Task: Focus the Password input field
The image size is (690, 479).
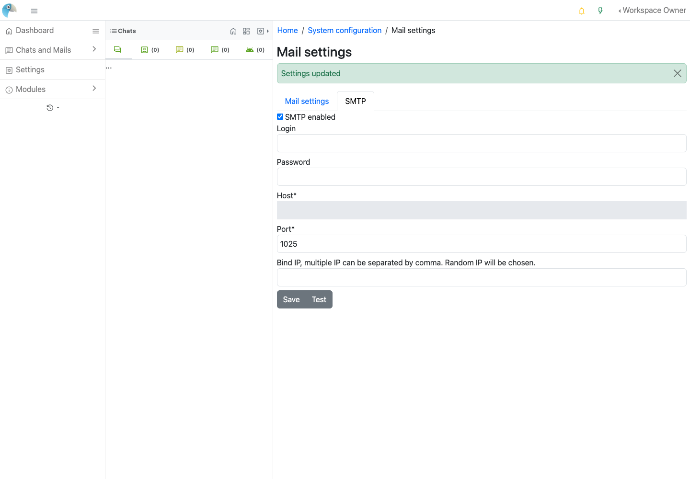Action: coord(482,177)
